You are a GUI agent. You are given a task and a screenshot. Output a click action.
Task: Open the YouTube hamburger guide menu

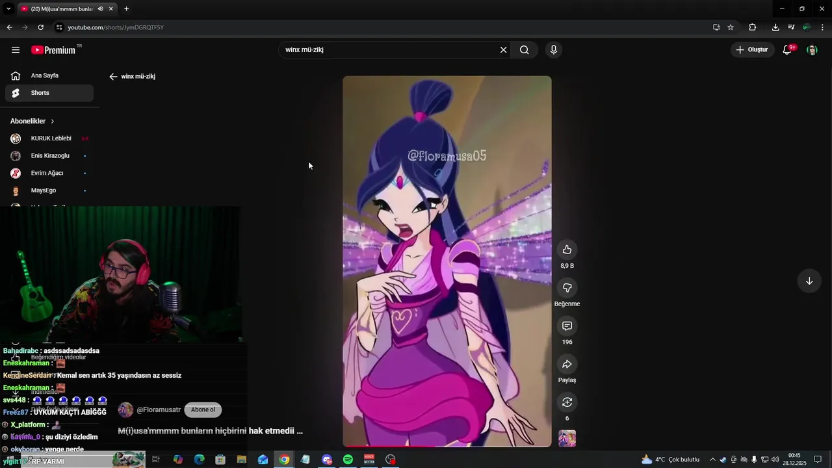click(x=16, y=50)
